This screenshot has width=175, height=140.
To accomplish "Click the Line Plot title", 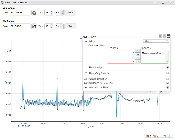I will (x=88, y=37).
